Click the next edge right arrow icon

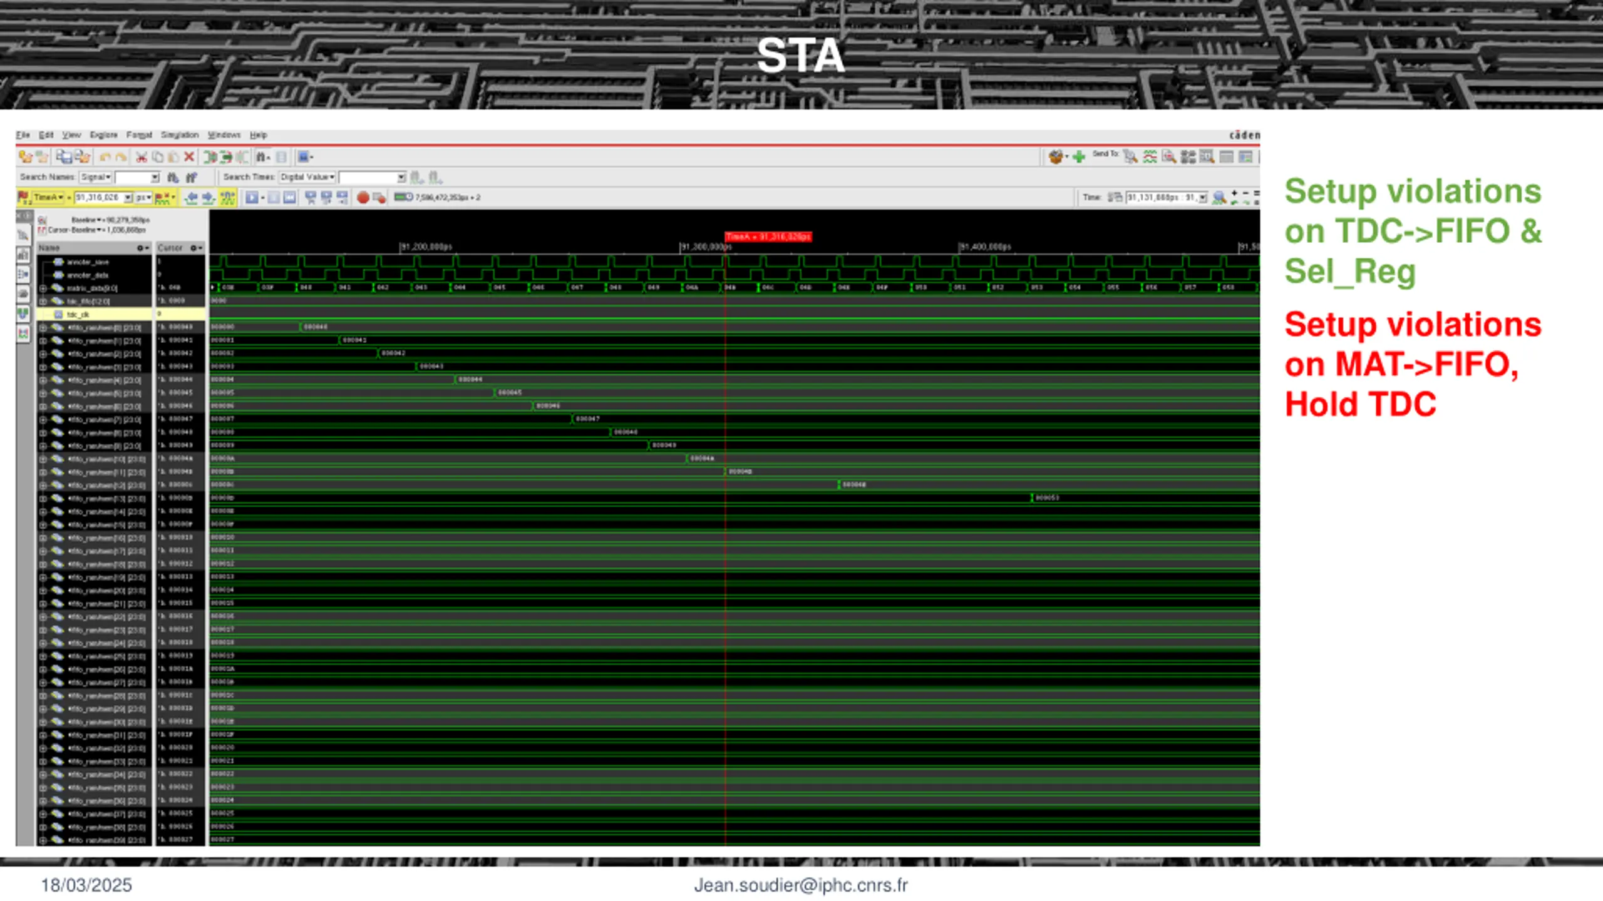coord(209,198)
